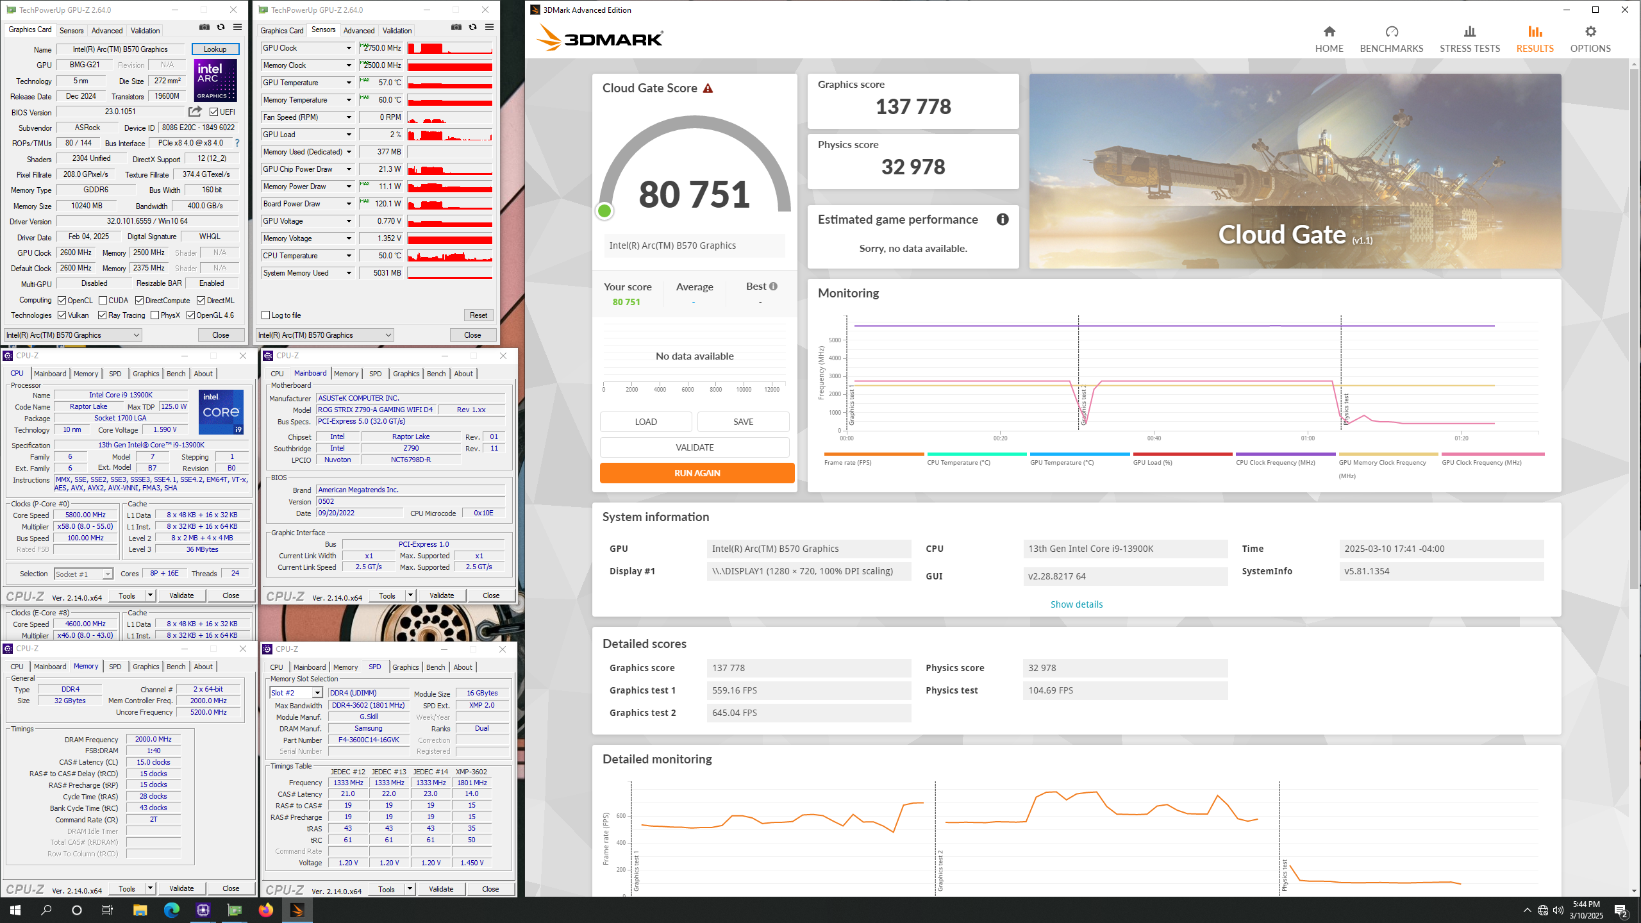This screenshot has width=1641, height=923.
Task: Click camera icon in GPU-Z Sensors window
Action: coord(456,28)
